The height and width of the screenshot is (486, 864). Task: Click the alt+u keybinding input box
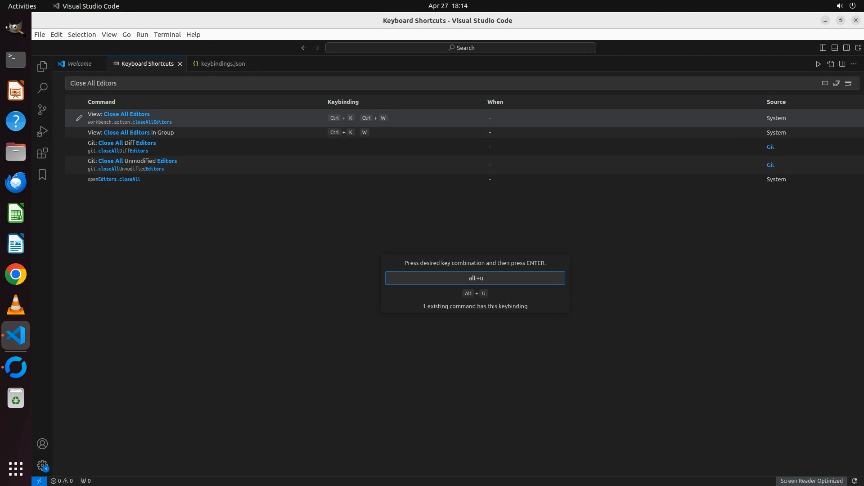pos(475,278)
